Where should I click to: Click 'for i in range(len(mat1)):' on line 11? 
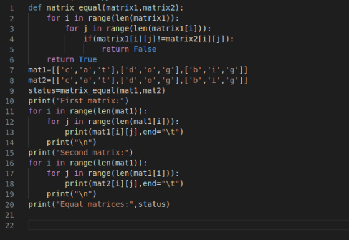[x=88, y=112]
